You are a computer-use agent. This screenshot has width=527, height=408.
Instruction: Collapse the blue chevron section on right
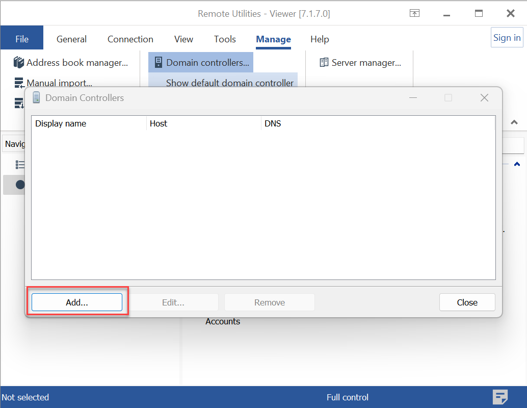pyautogui.click(x=517, y=164)
